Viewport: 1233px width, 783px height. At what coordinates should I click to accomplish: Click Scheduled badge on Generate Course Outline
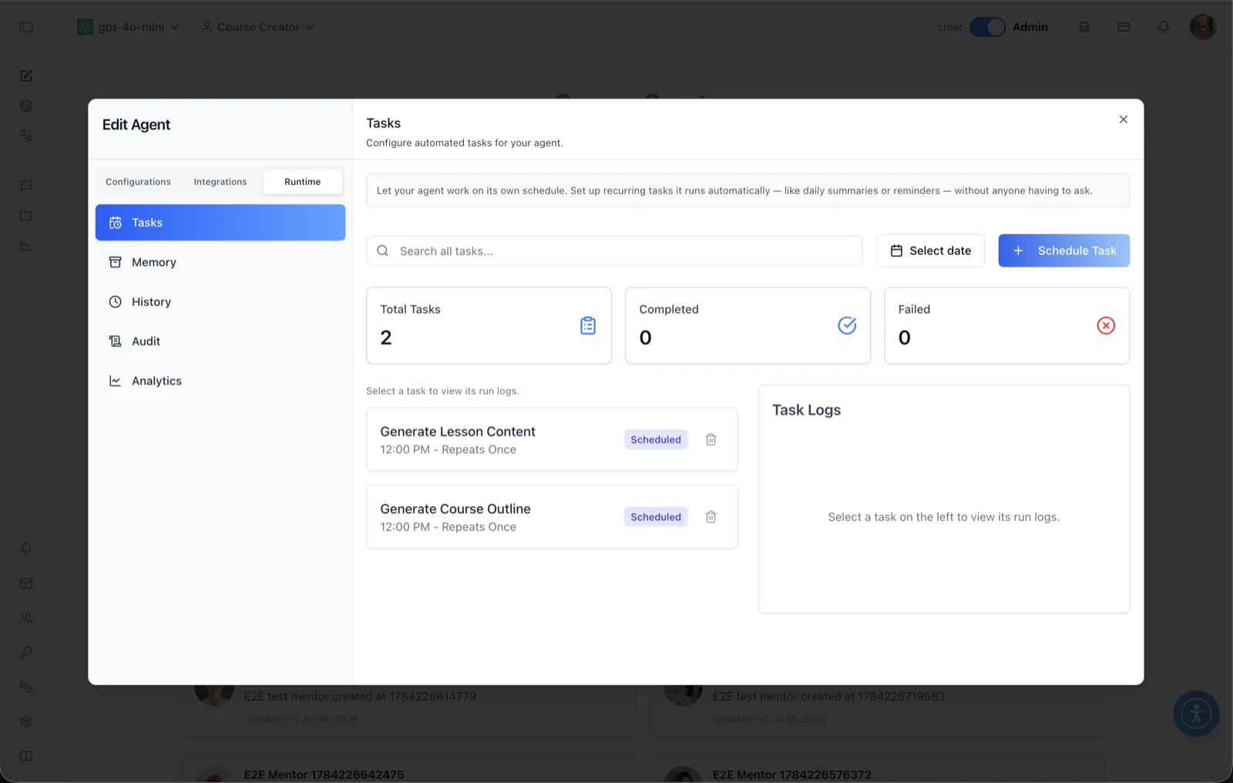pos(656,517)
